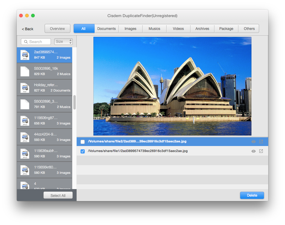Switch to the Images tab

[131, 29]
